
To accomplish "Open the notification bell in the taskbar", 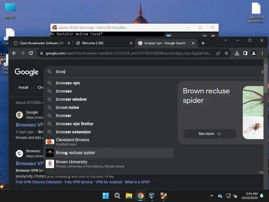I will click(262, 196).
